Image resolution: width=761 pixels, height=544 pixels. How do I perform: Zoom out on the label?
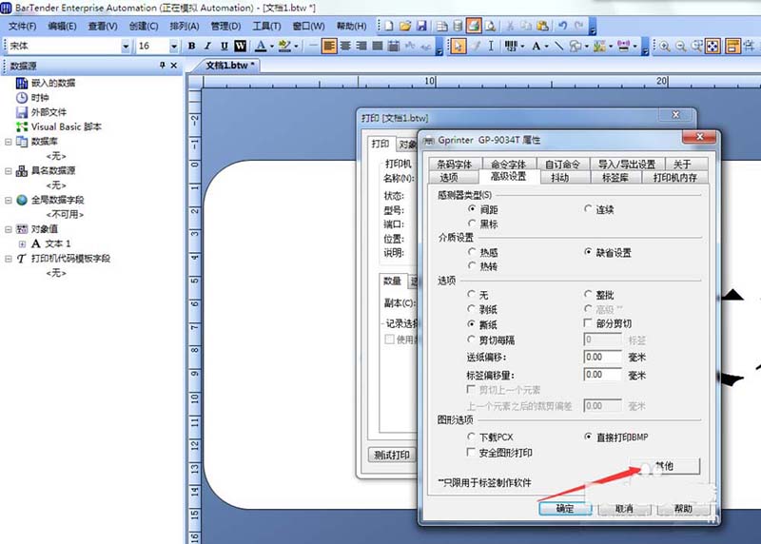point(681,46)
